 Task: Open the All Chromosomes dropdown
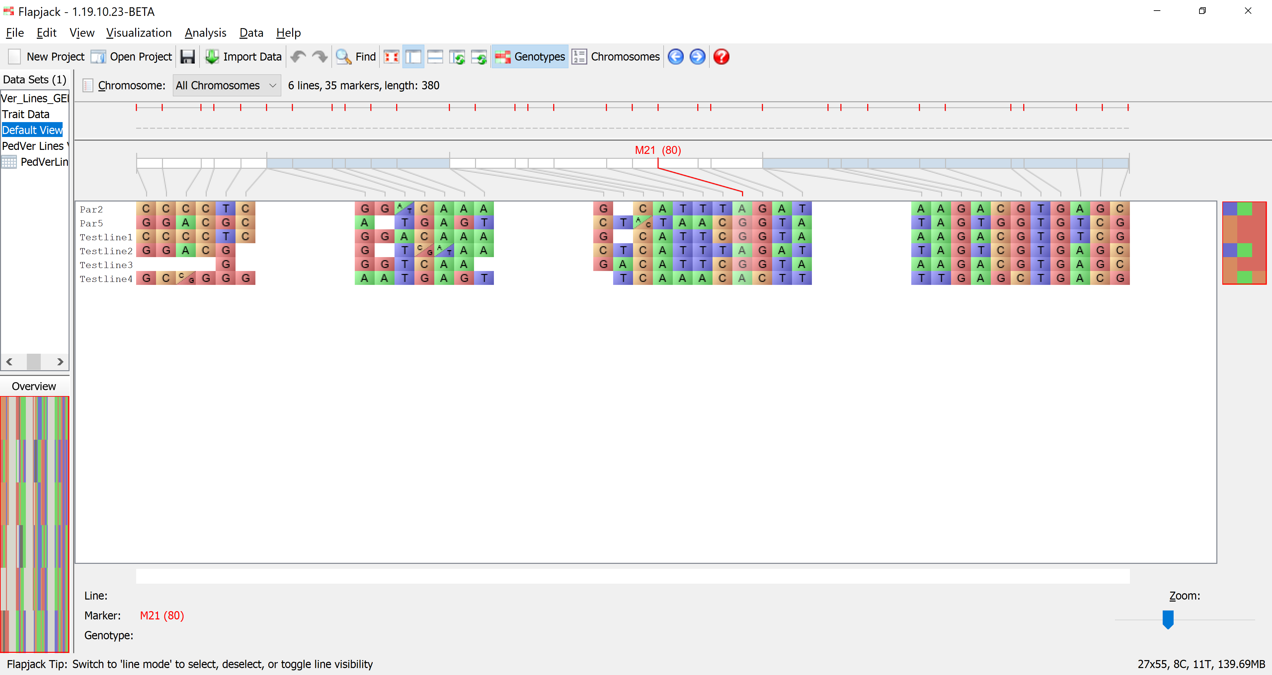pos(227,85)
